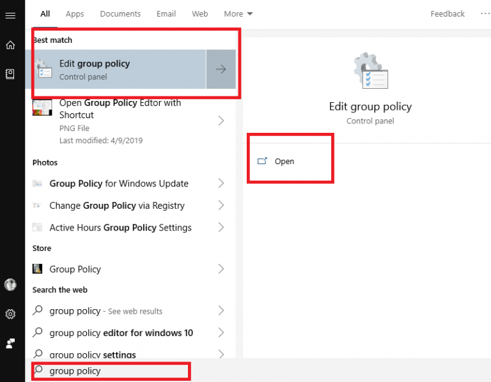Click the 'Photos' section header
This screenshot has height=382, width=491.
[45, 162]
